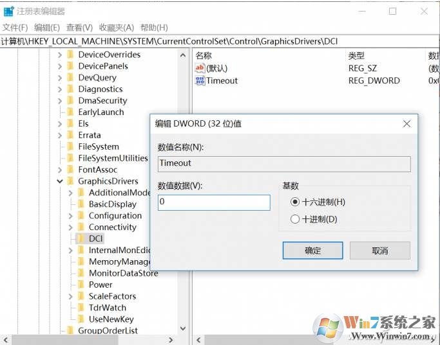Click the DevicePanels folder icon
Viewport: 440px width, 345px height.
[x=70, y=66]
